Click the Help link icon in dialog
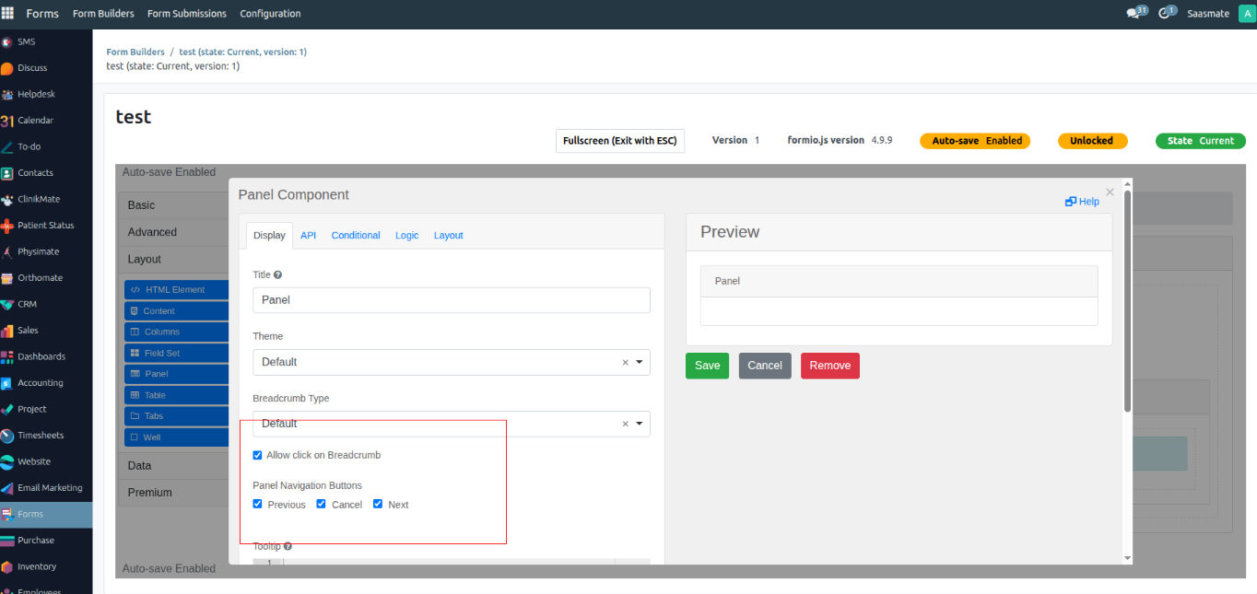Viewport: 1257px width, 594px height. tap(1071, 202)
